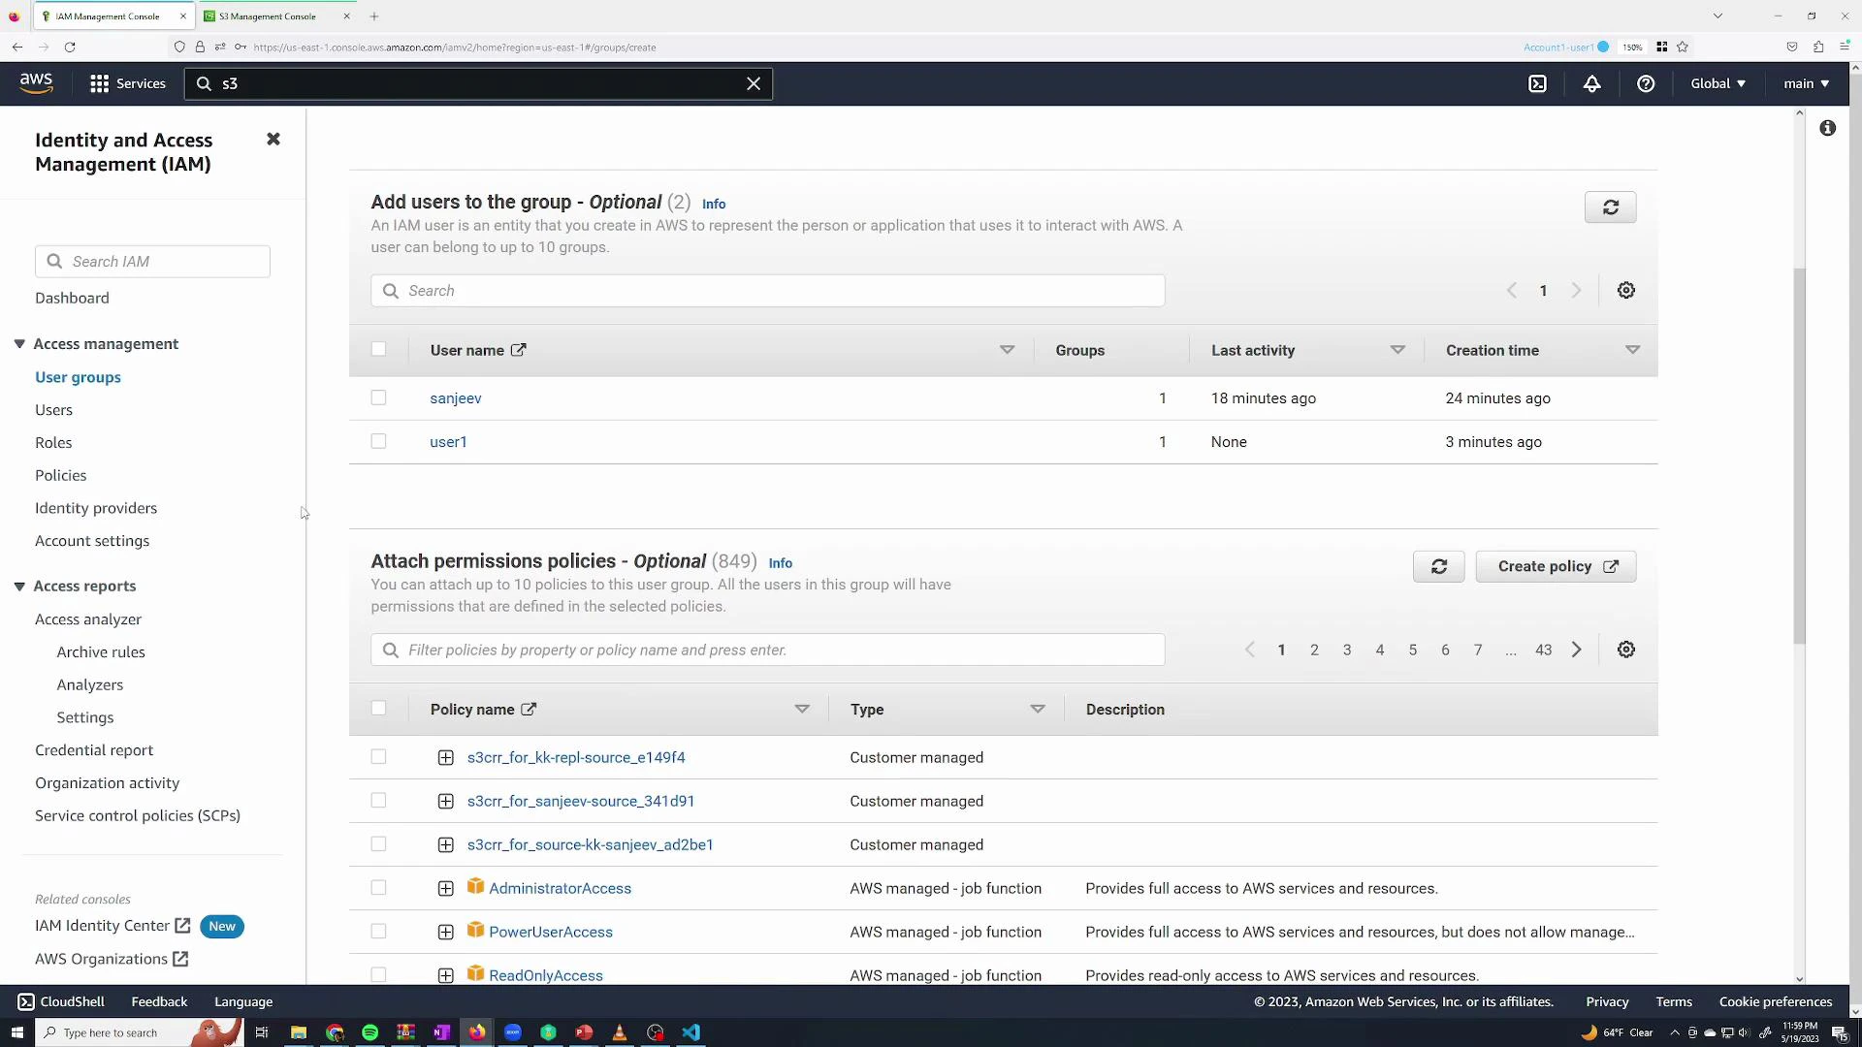Click the notifications bell icon
The image size is (1862, 1047).
click(x=1592, y=83)
